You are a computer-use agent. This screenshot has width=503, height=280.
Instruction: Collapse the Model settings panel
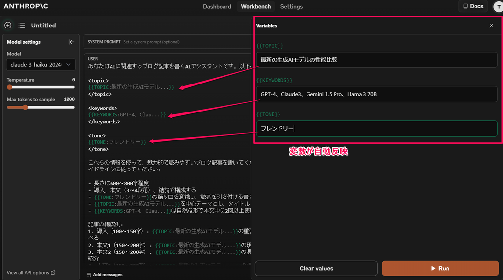point(71,42)
